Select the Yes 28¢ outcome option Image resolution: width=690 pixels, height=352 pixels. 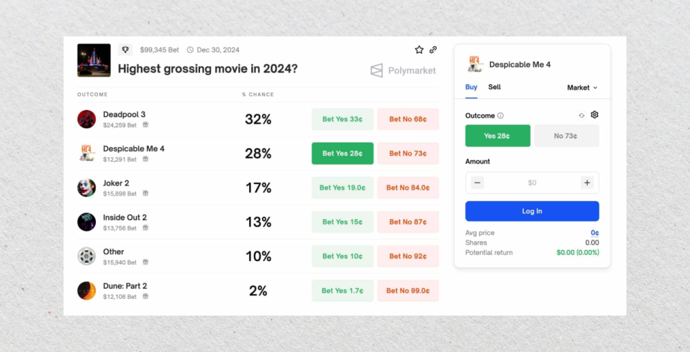coord(497,136)
